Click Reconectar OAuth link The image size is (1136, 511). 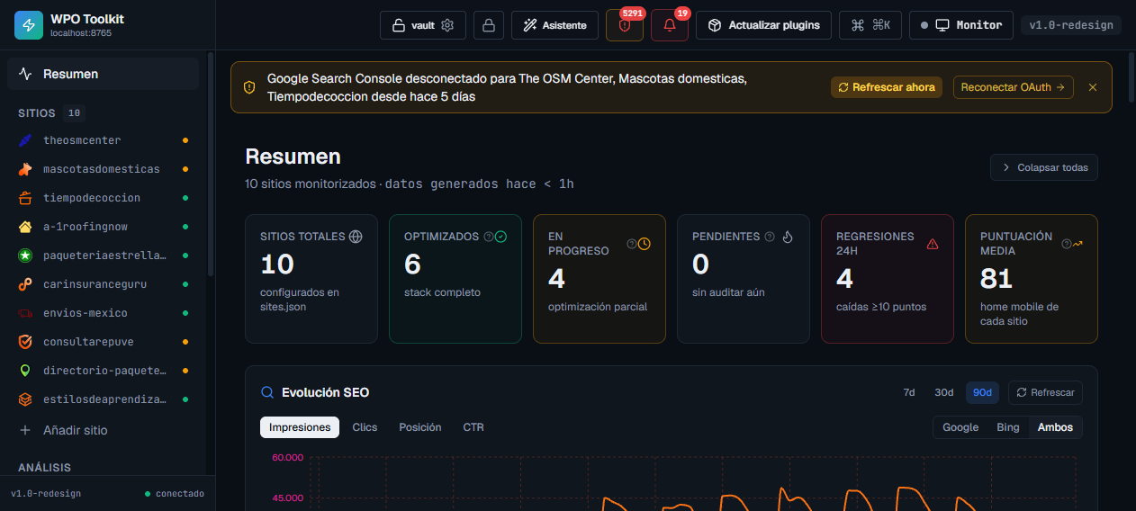(1013, 87)
